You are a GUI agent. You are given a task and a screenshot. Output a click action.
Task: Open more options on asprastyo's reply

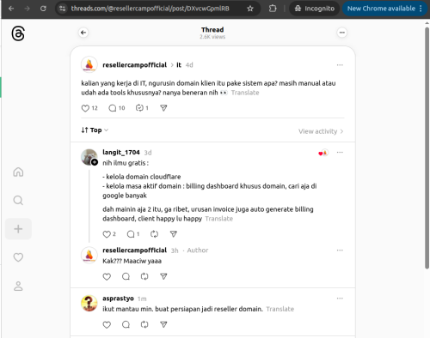coord(340,299)
